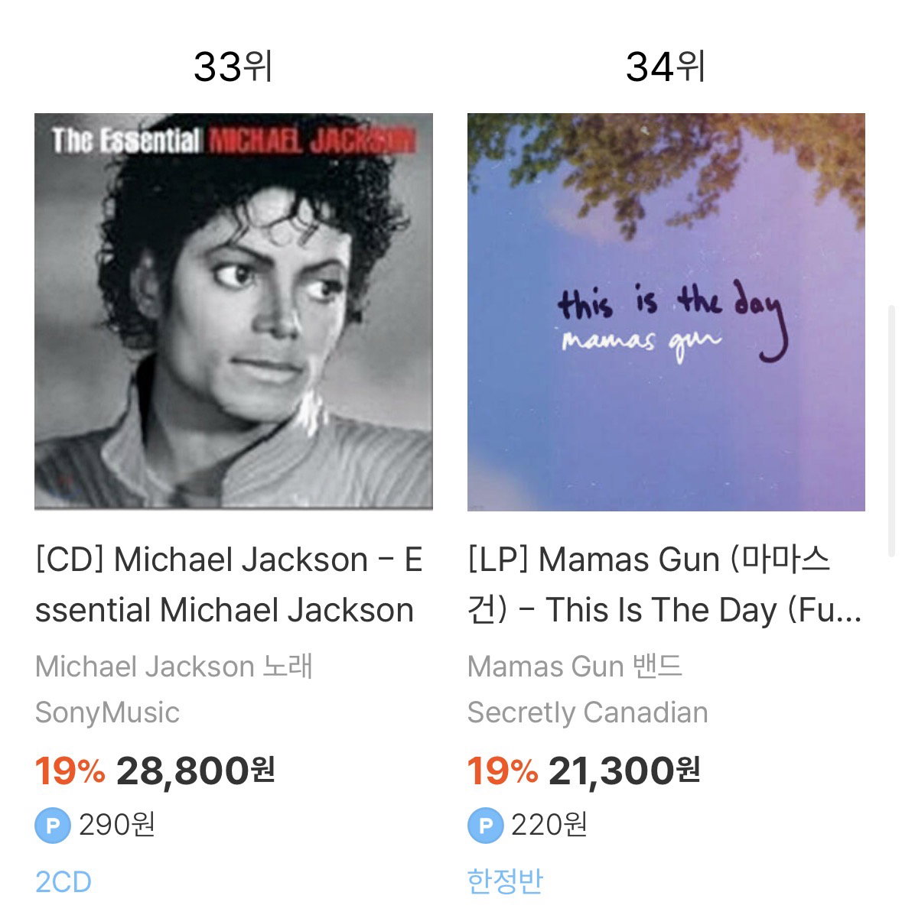Click the 2CD tag
Screen dimensions: 902x915
coord(63,881)
